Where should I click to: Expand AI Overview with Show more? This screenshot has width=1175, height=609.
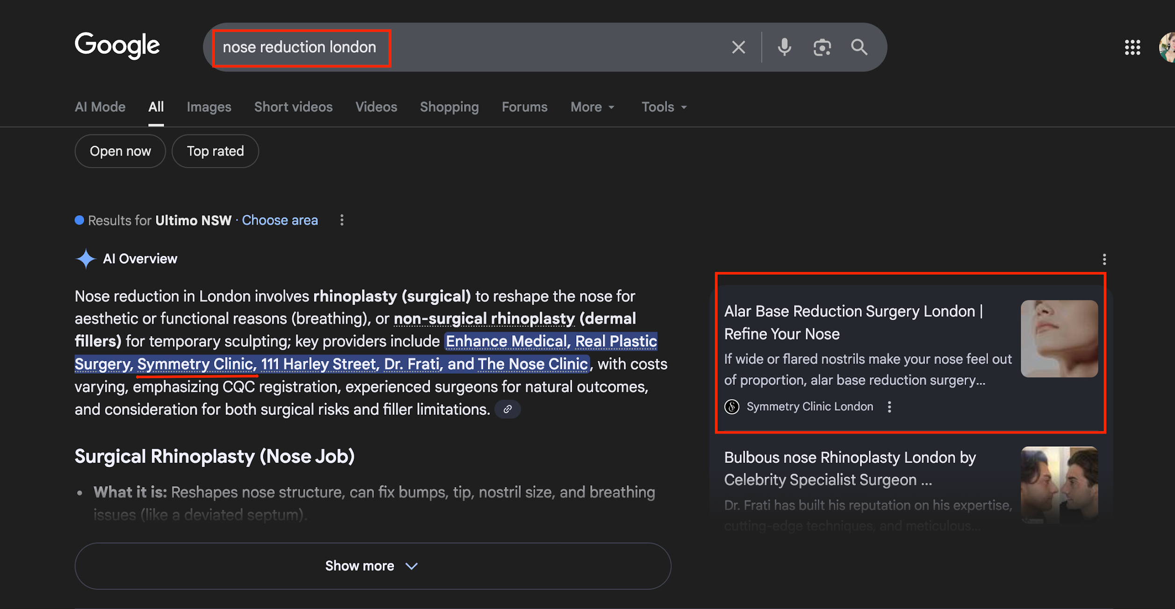(373, 566)
